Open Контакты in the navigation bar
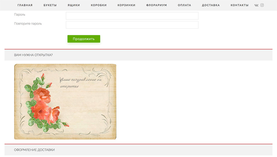Viewport: 277px width, 157px height. click(x=240, y=5)
